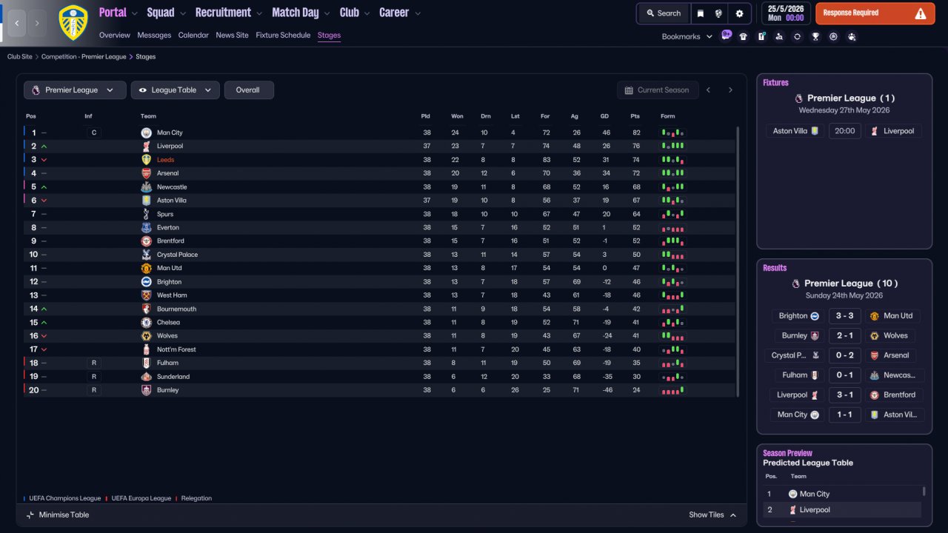
Task: Click the Current Season button
Action: (x=658, y=90)
